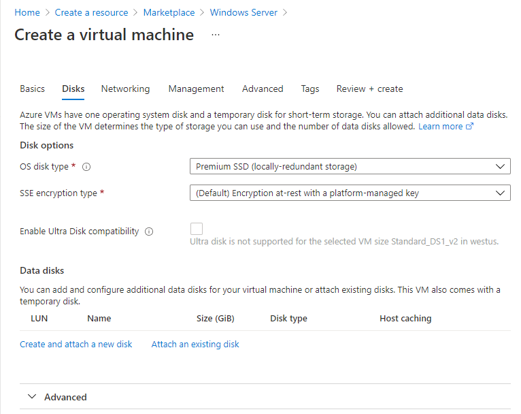The height and width of the screenshot is (414, 521).
Task: Click the Host caching column header
Action: tap(405, 319)
